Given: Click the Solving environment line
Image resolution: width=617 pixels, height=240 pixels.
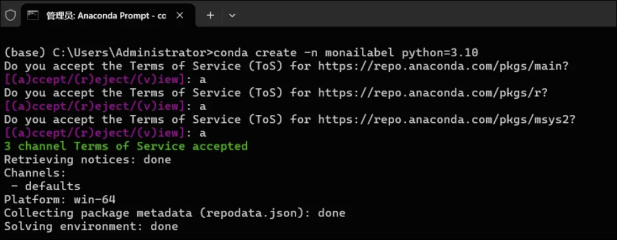Looking at the screenshot, I should tap(90, 226).
